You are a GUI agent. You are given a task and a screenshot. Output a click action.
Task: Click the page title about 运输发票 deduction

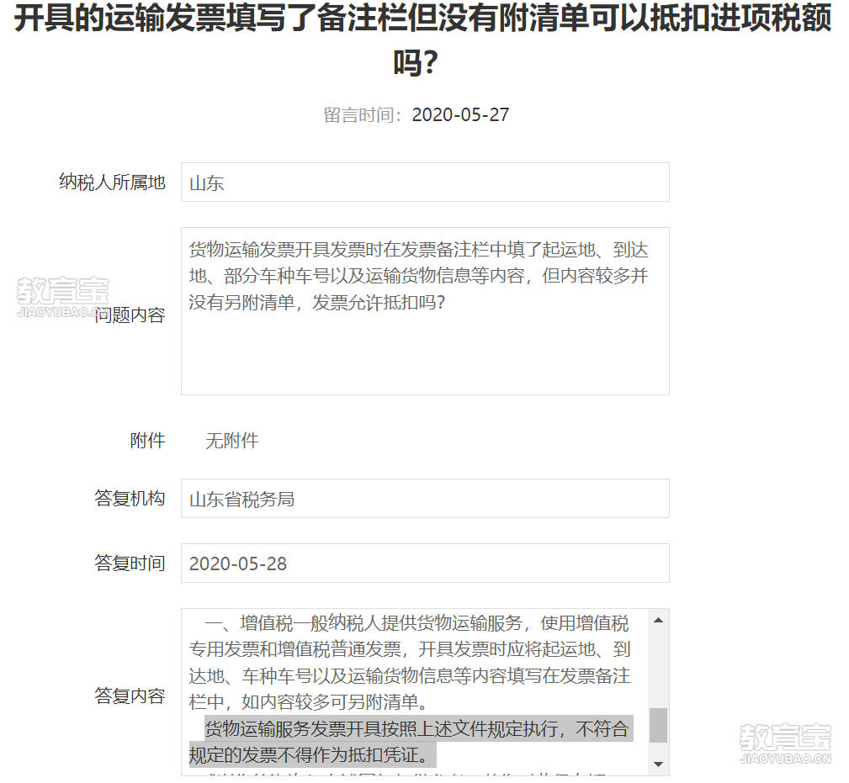(422, 40)
